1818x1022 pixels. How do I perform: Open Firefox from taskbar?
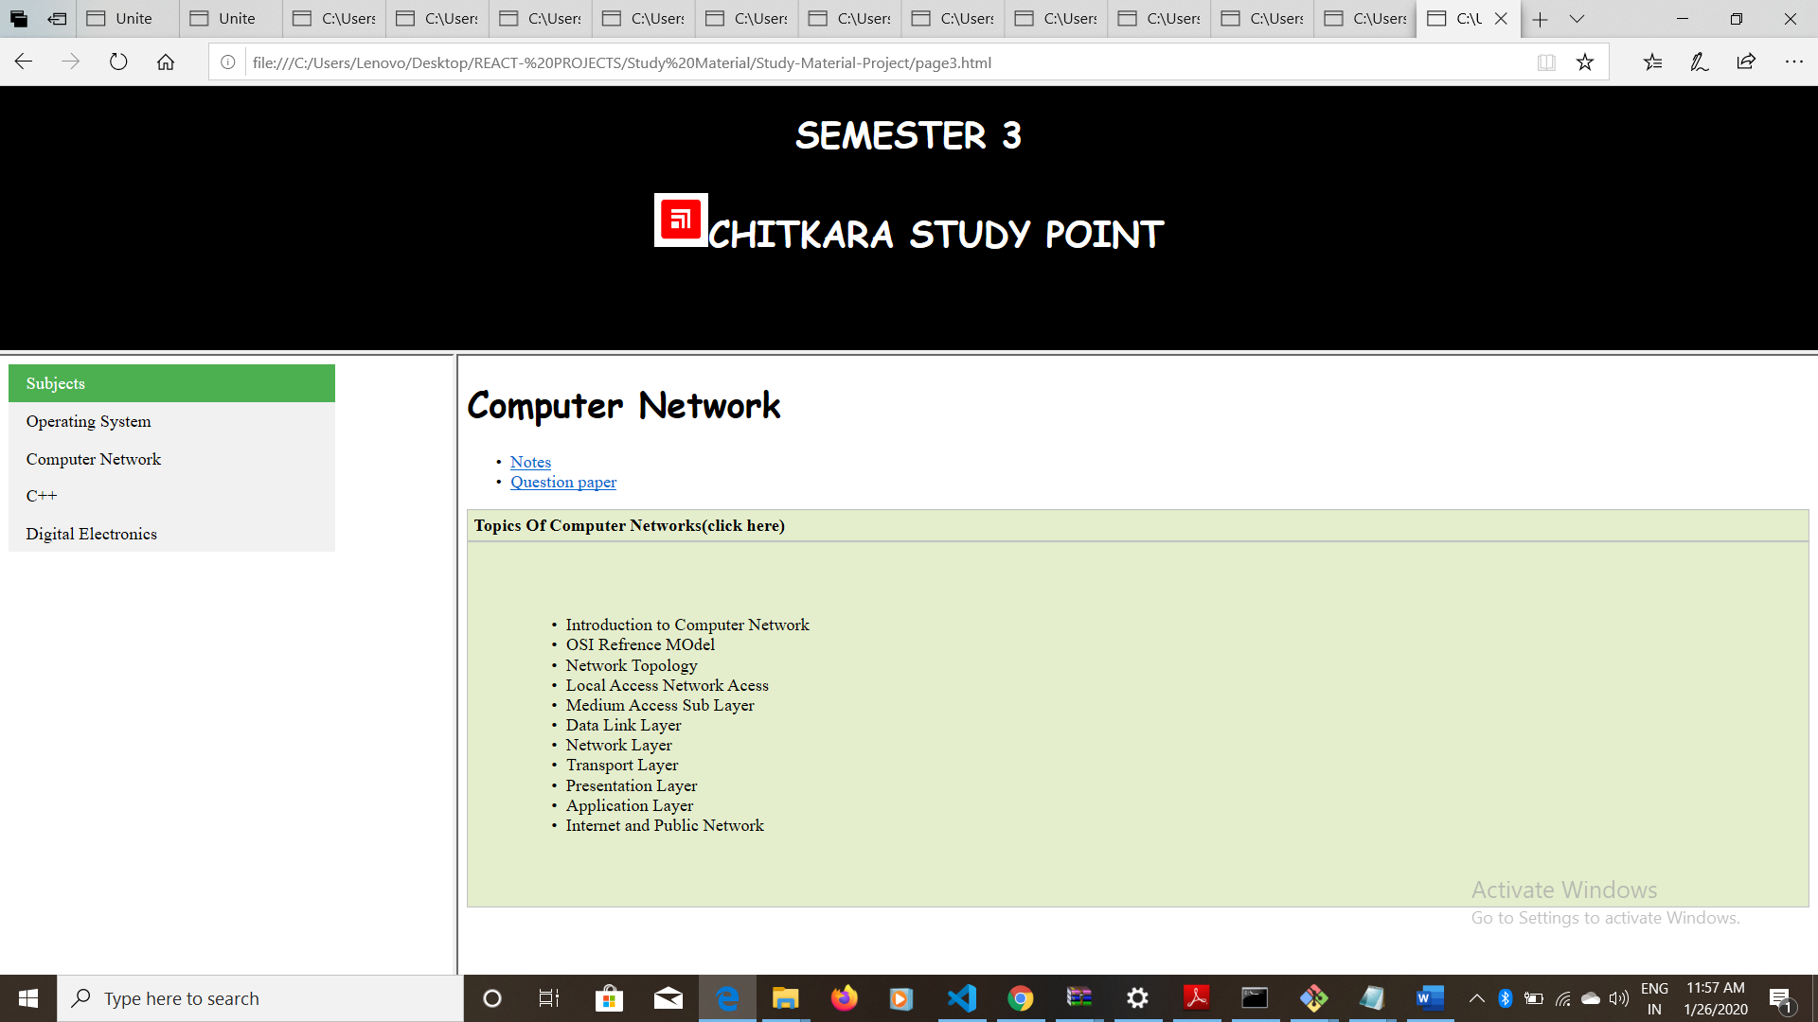(845, 998)
